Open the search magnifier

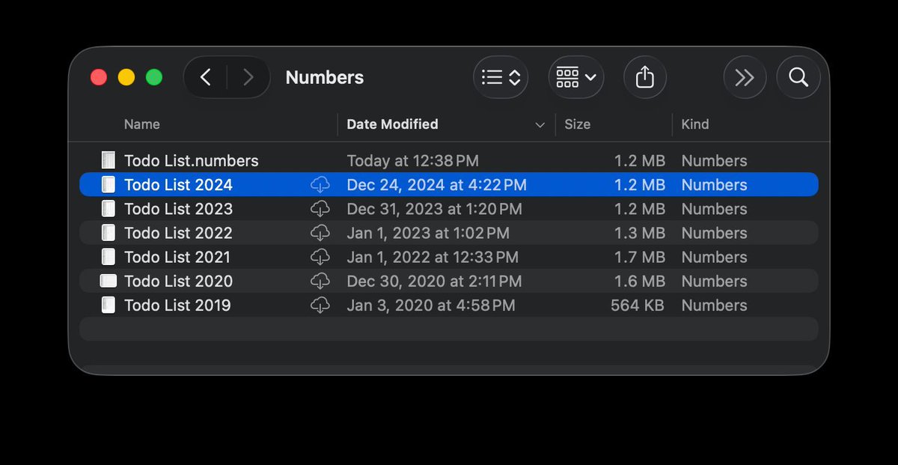[798, 77]
